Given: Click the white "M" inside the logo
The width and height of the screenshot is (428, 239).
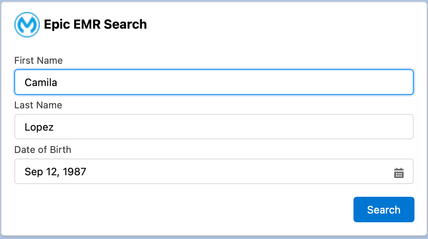Looking at the screenshot, I should pos(27,25).
